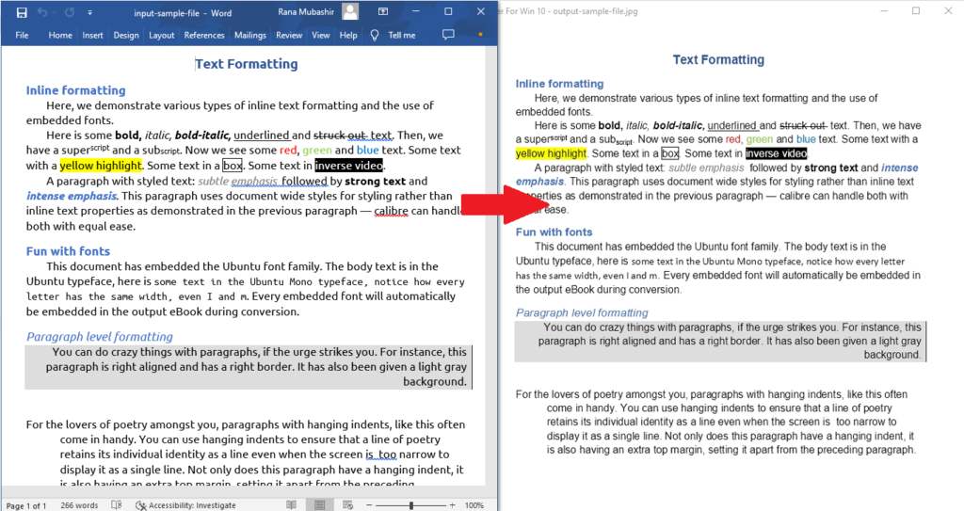The image size is (964, 511).
Task: Click the Tell me lightbulb icon
Action: pos(375,35)
